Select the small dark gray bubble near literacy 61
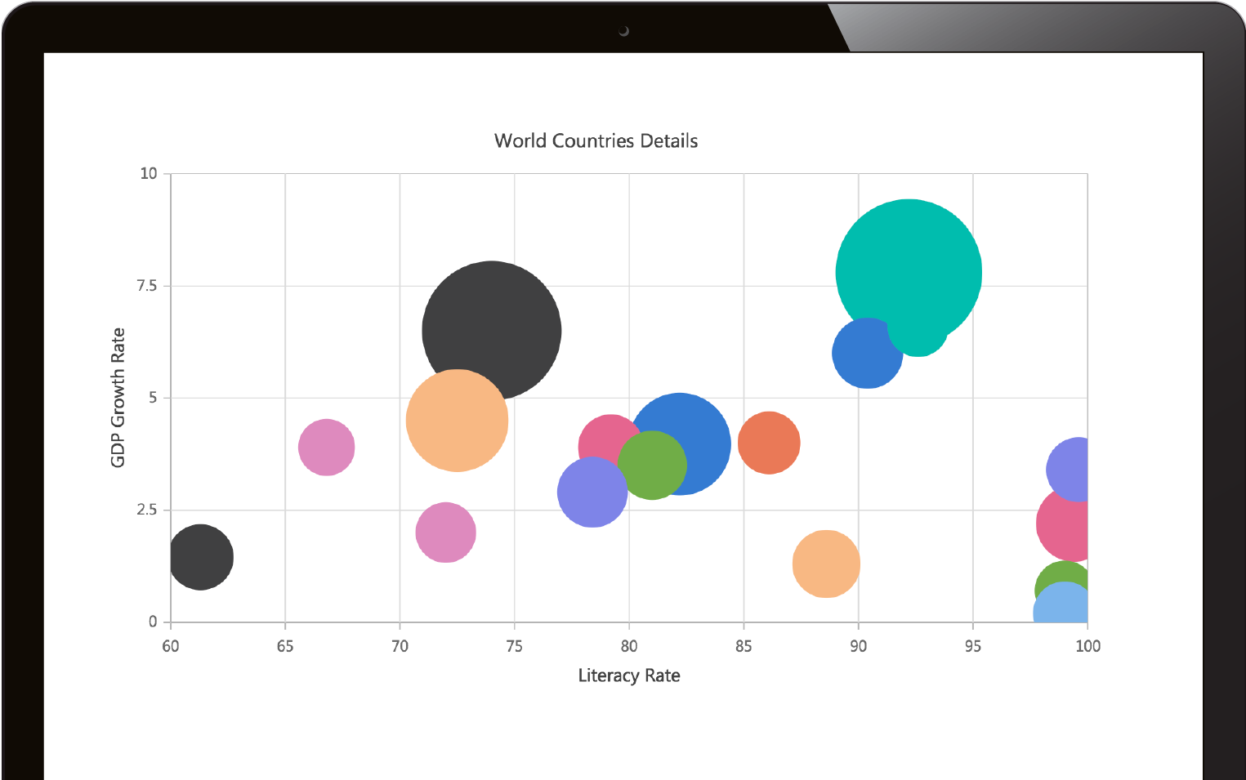 point(200,557)
